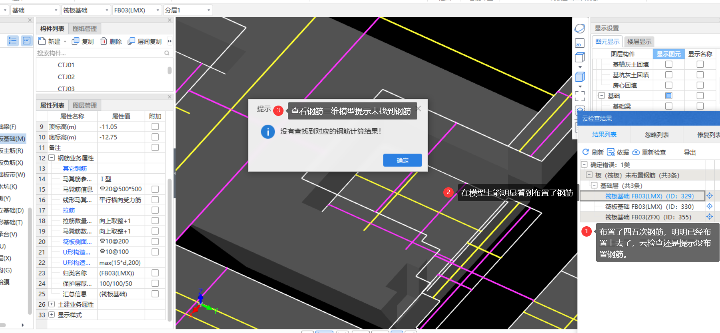Image resolution: width=720 pixels, height=333 pixels.
Task: Switch navigation pane to bullet list view
Action: click(x=13, y=41)
